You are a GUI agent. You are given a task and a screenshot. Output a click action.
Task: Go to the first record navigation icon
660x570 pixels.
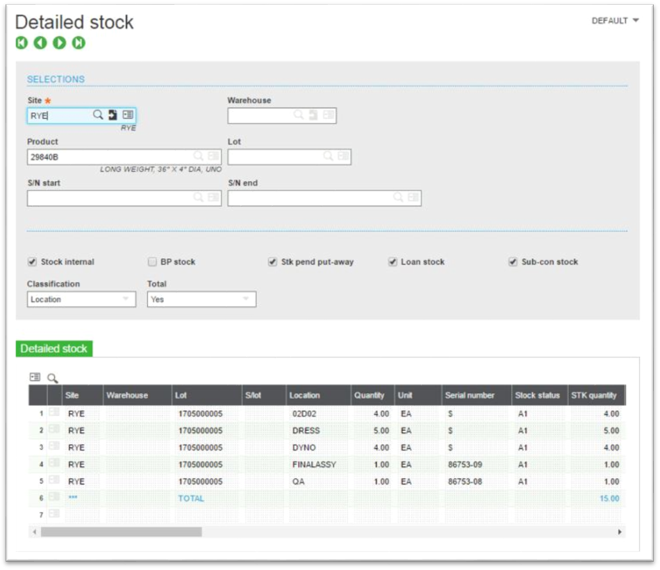pos(22,42)
